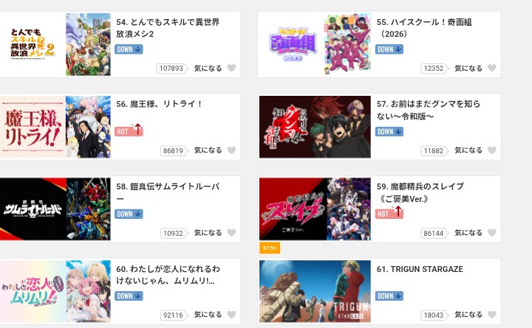
Task: Click 気になる label for 魔王様、リトライ!
Action: pyautogui.click(x=208, y=150)
